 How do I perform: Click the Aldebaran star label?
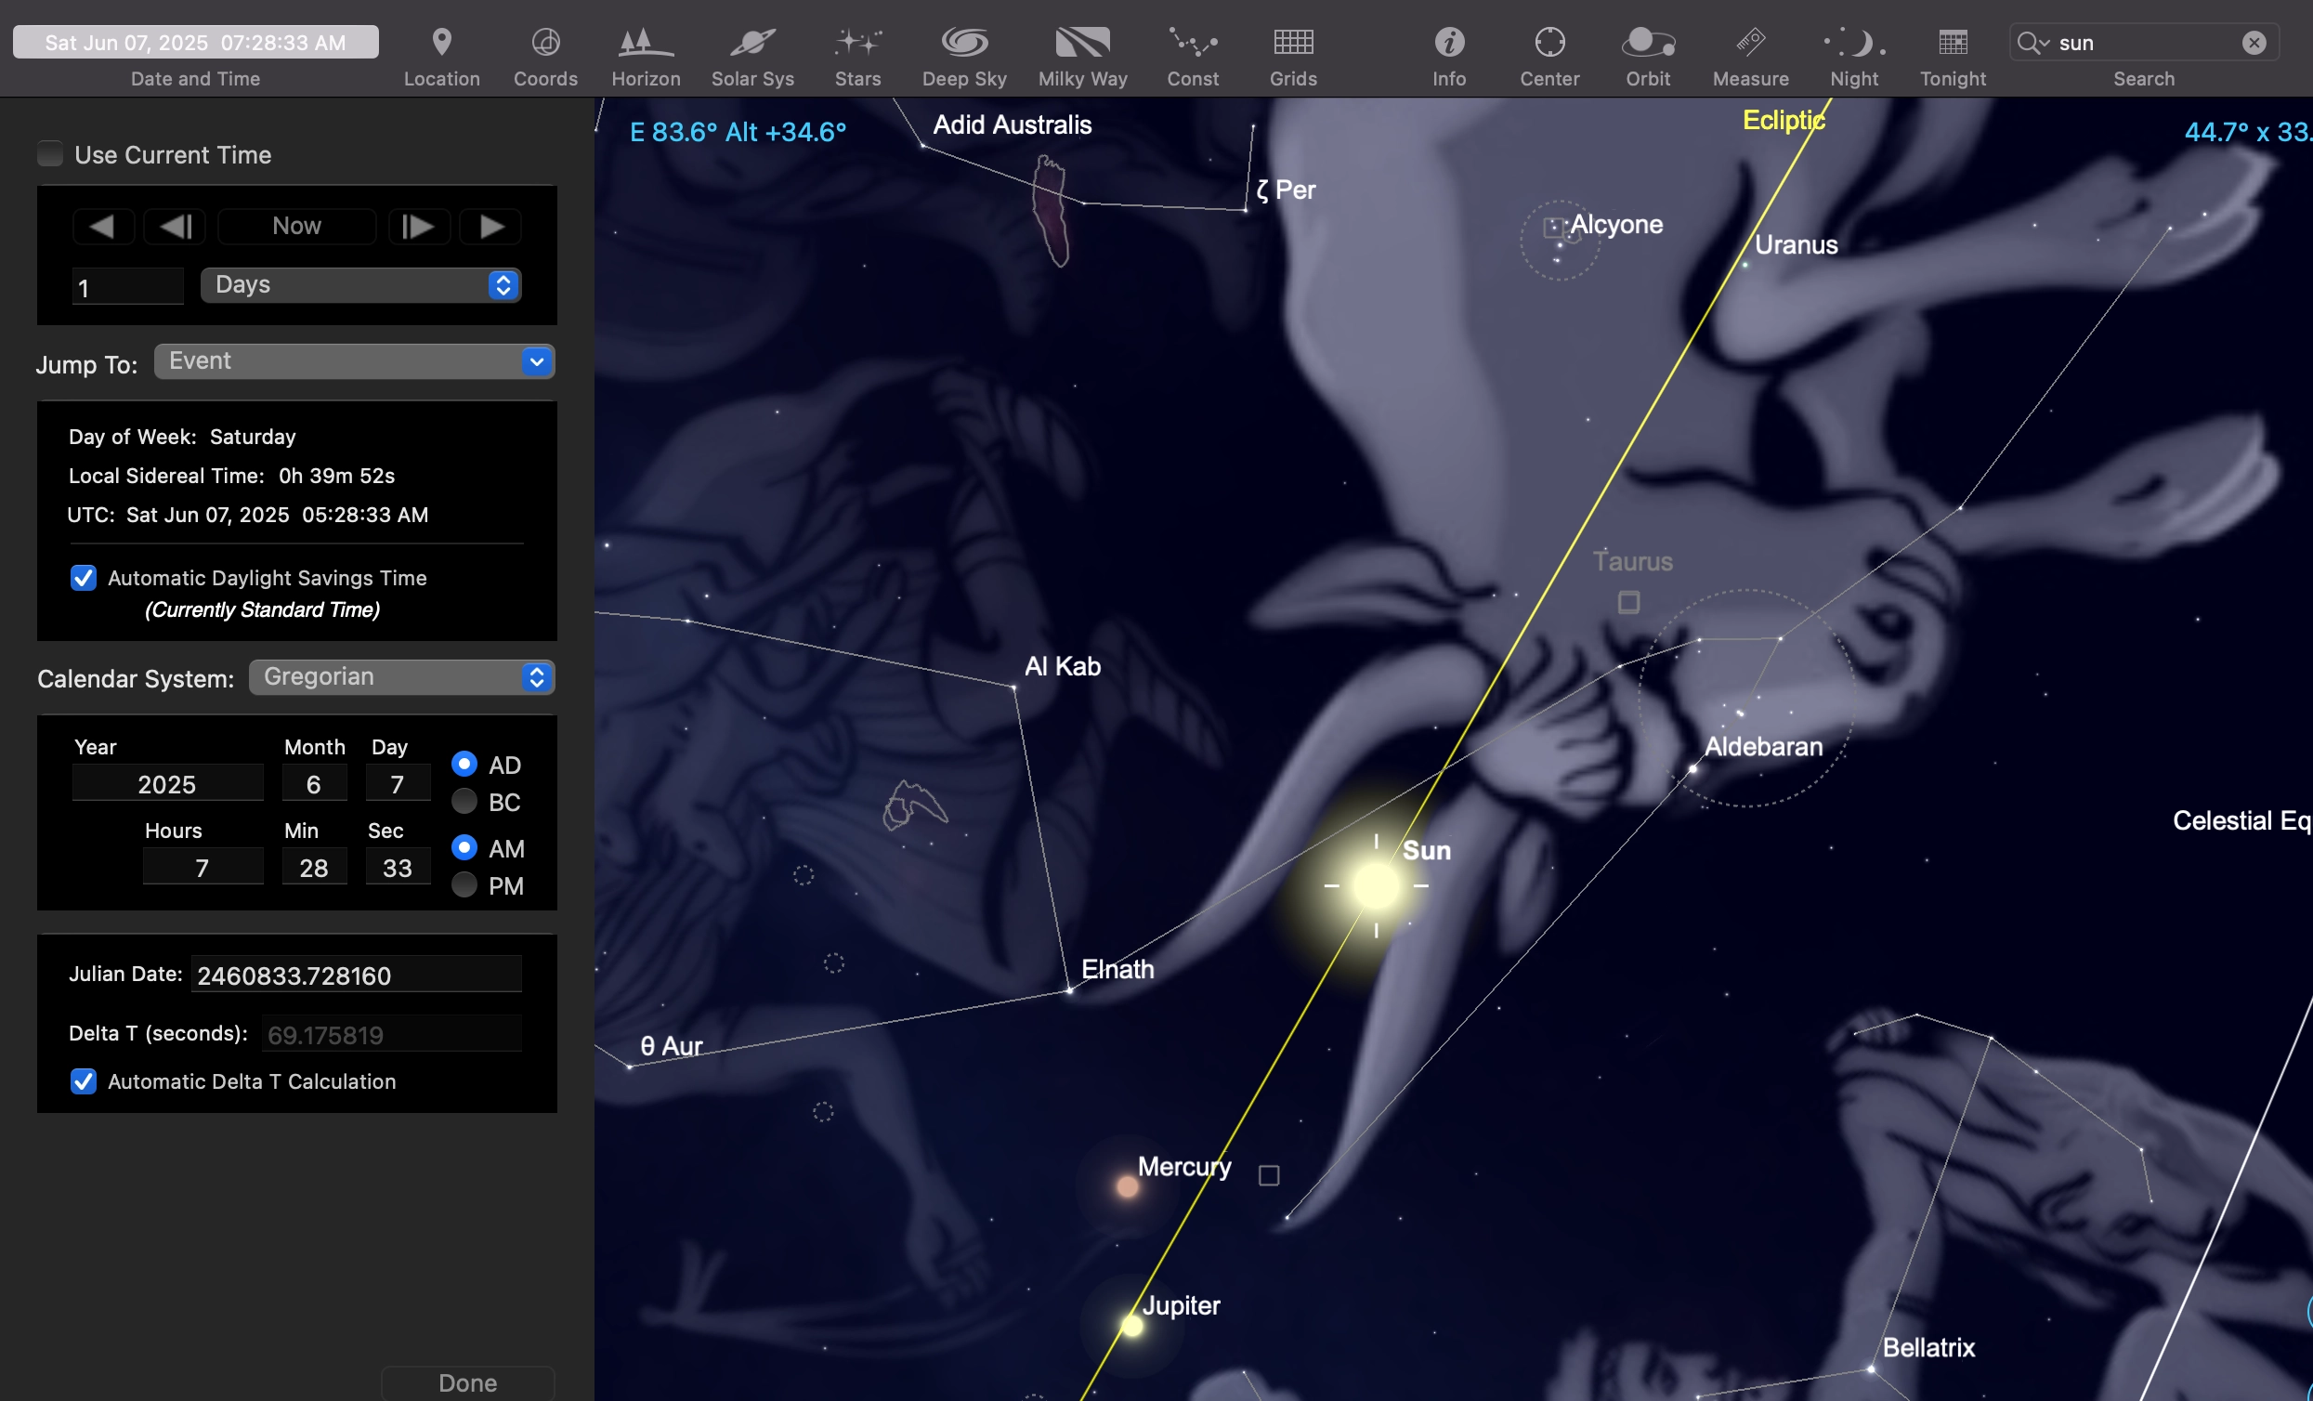pyautogui.click(x=1763, y=747)
